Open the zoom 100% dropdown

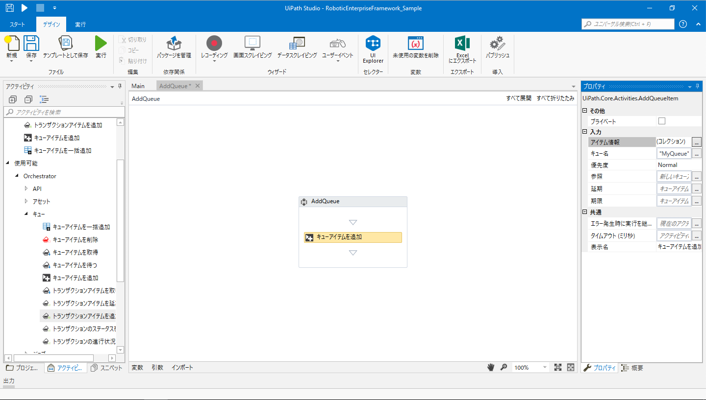(x=545, y=367)
